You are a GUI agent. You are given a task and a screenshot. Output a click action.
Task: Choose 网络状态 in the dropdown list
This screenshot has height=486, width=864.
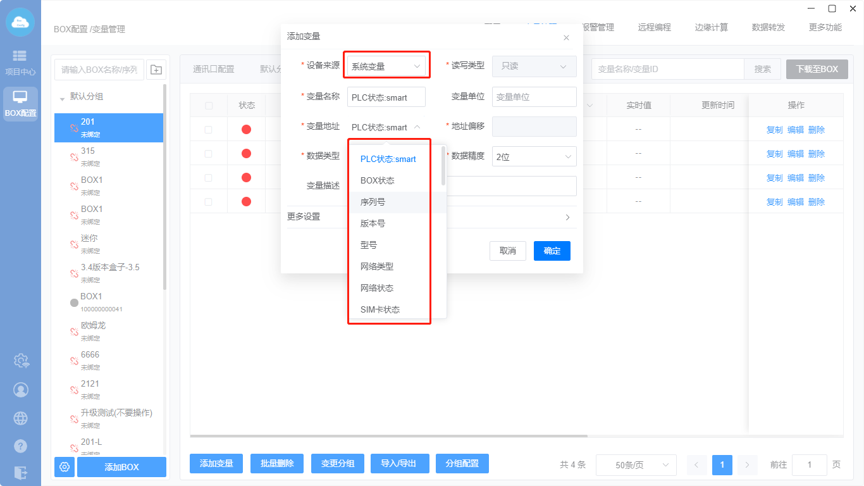pos(377,288)
